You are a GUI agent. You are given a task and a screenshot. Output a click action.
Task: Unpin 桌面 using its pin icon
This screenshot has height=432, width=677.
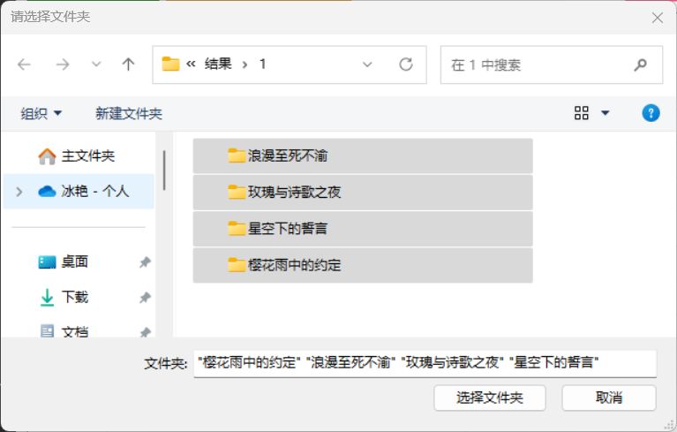pos(145,261)
